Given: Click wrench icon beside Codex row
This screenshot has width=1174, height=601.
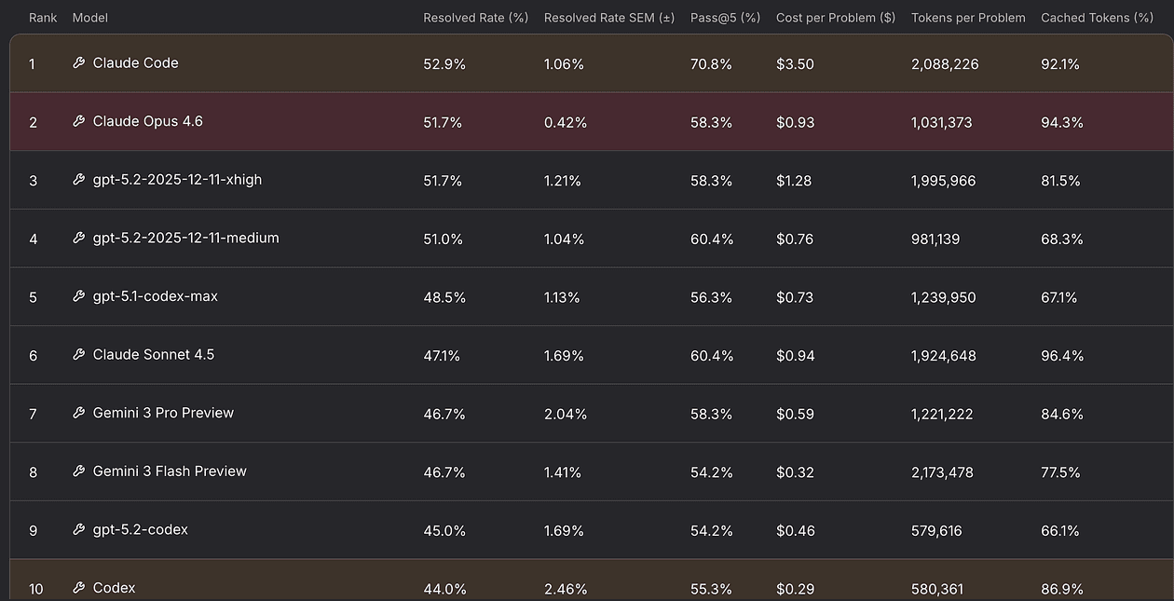Looking at the screenshot, I should pos(79,588).
